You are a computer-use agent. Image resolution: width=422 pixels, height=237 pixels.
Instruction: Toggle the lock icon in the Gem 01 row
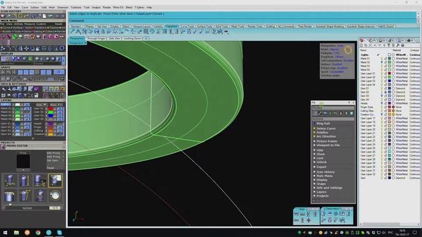point(385,88)
